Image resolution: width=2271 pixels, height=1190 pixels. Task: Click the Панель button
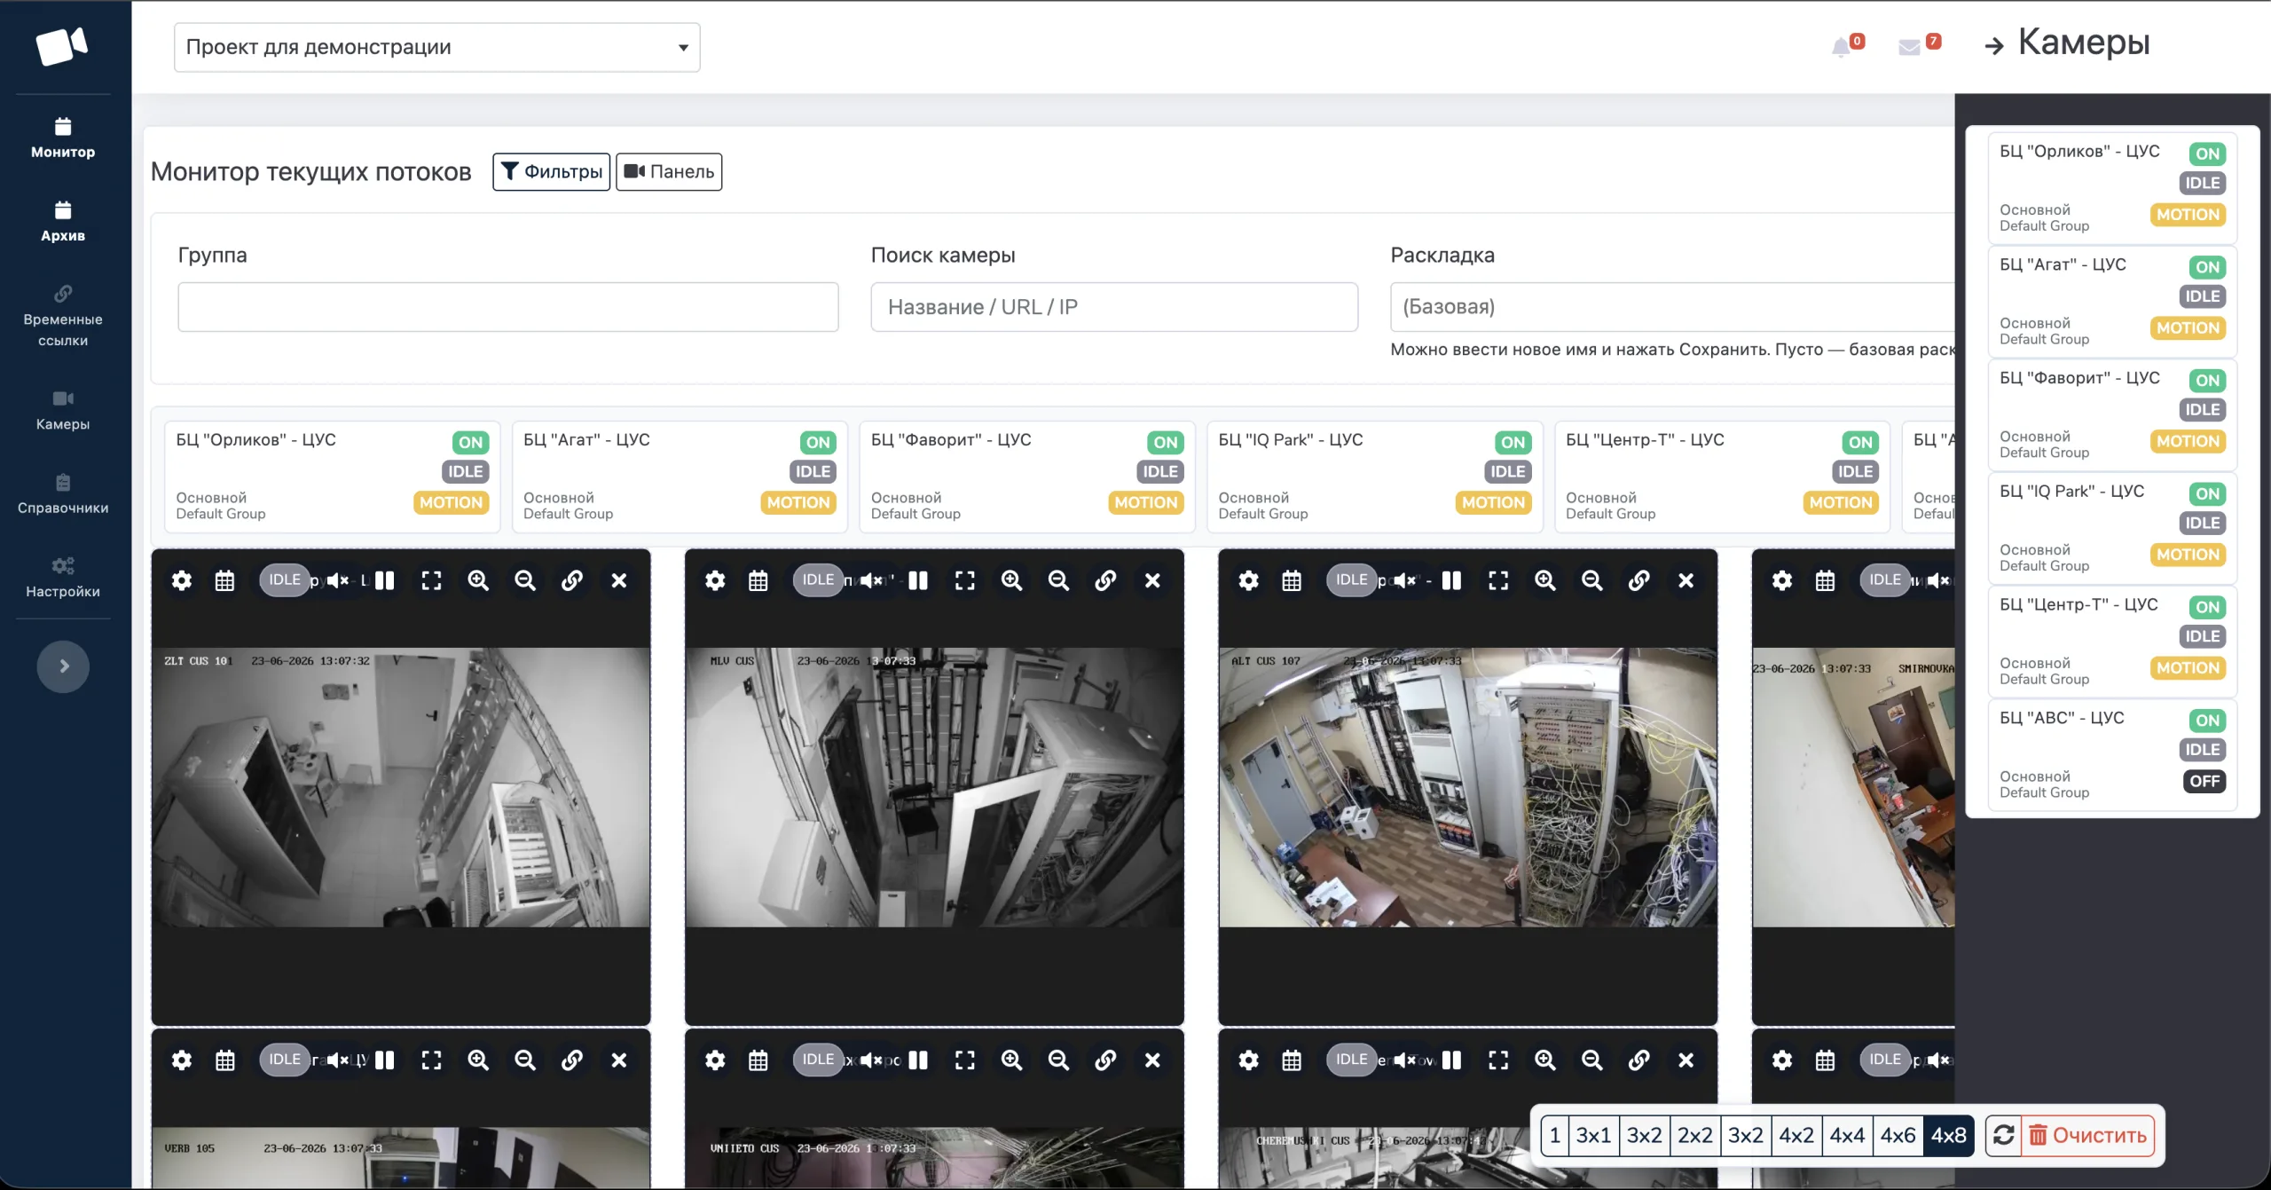pyautogui.click(x=669, y=171)
